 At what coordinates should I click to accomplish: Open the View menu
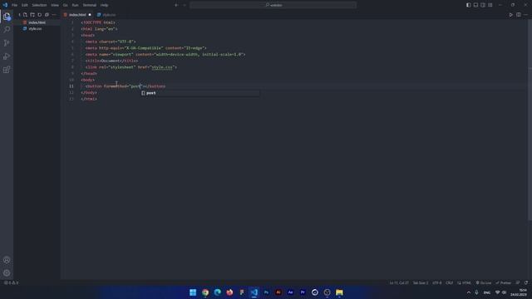click(x=55, y=5)
